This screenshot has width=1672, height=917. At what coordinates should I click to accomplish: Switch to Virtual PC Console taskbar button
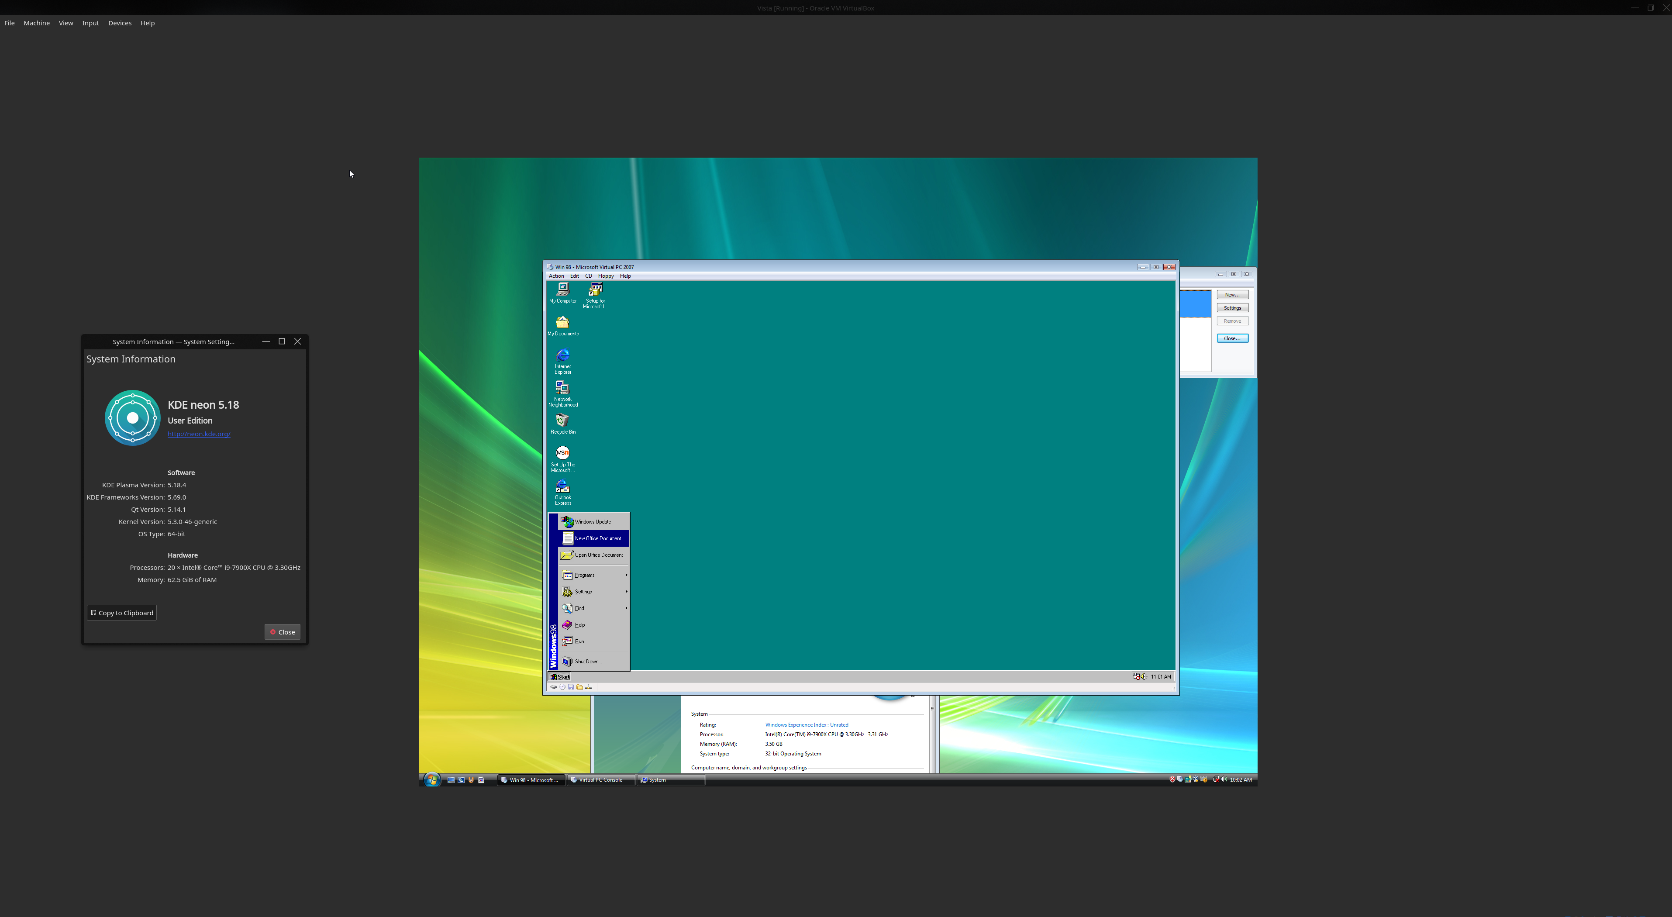click(600, 780)
